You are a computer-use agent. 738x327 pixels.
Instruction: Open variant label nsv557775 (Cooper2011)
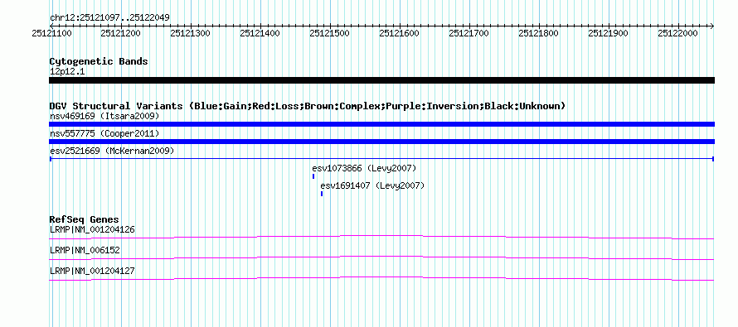coord(104,134)
